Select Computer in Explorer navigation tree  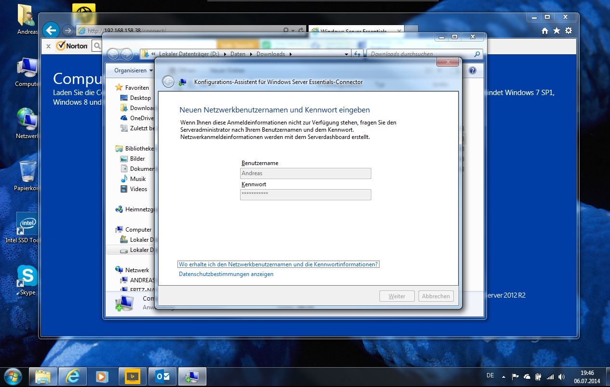click(138, 230)
